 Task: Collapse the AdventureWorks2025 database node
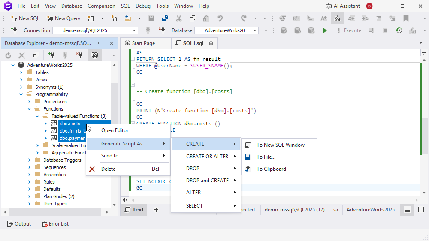coord(13,65)
